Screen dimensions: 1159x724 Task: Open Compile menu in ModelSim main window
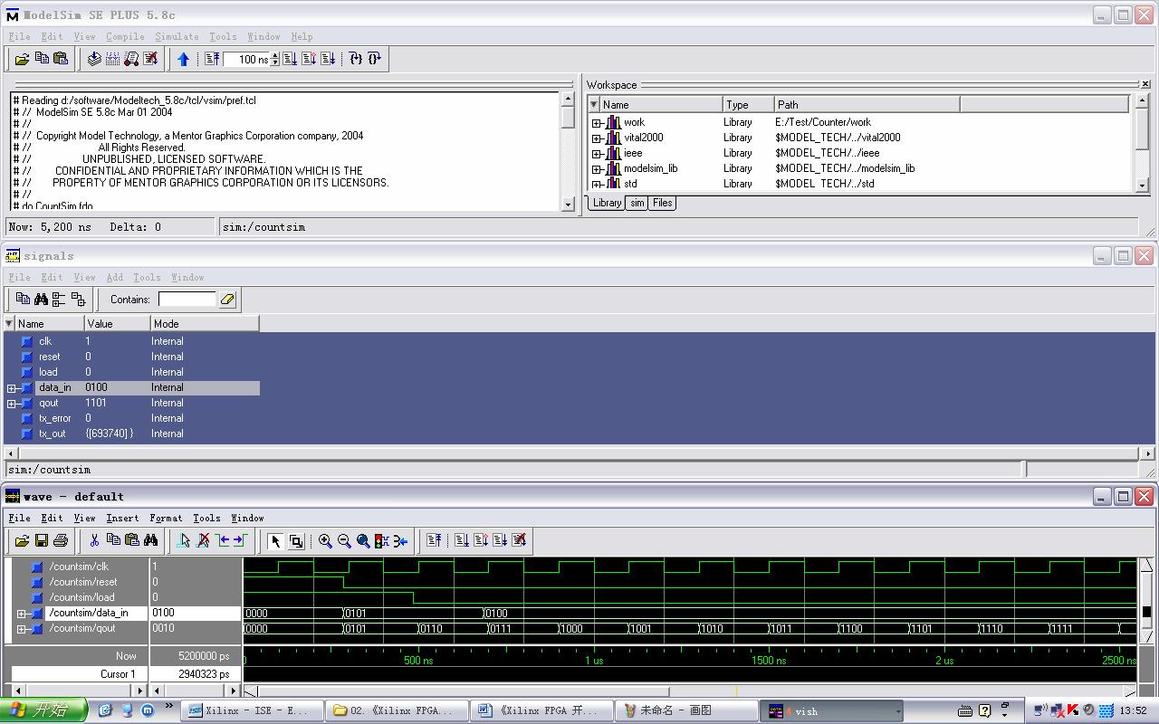[125, 36]
